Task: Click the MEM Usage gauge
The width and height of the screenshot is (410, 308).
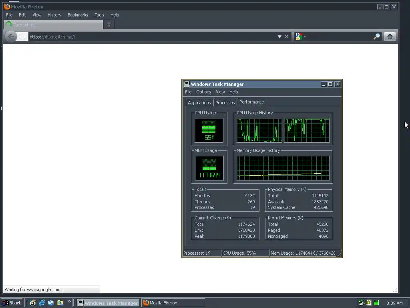Action: coord(209,168)
